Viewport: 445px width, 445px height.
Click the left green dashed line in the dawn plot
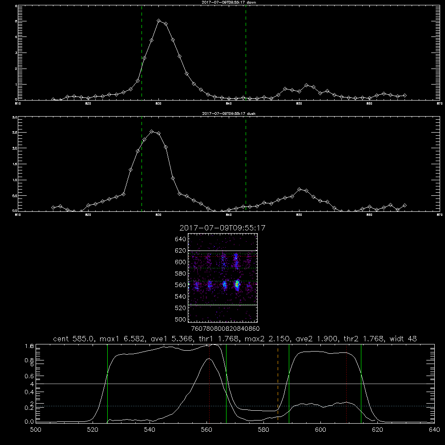[x=142, y=53]
